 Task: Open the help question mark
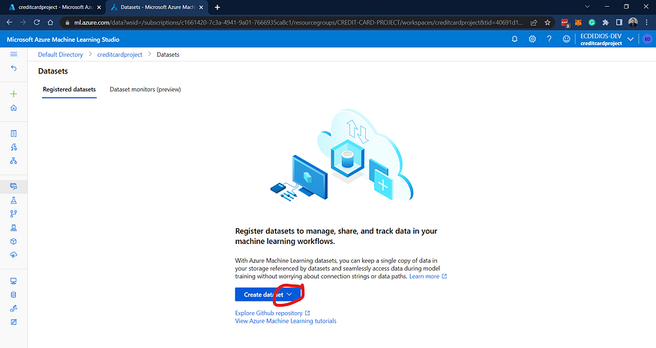point(549,39)
